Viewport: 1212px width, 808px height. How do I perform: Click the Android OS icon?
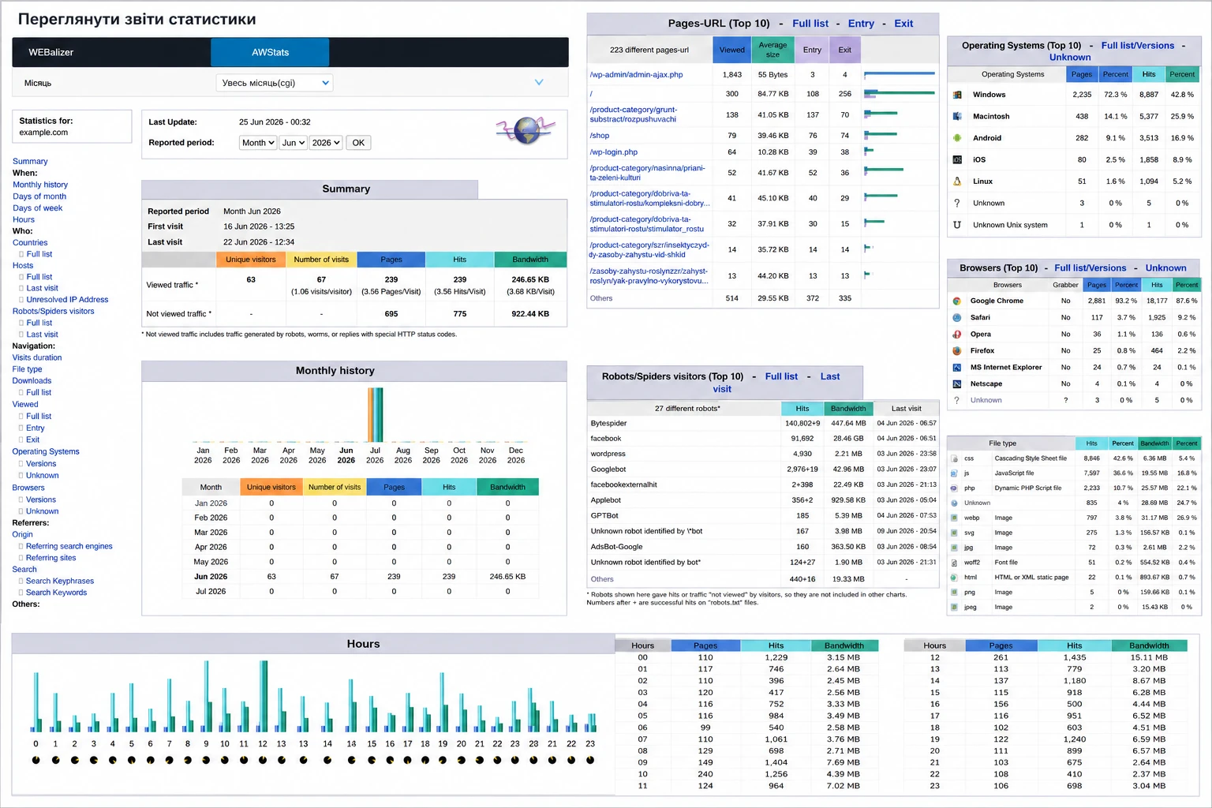(x=957, y=138)
